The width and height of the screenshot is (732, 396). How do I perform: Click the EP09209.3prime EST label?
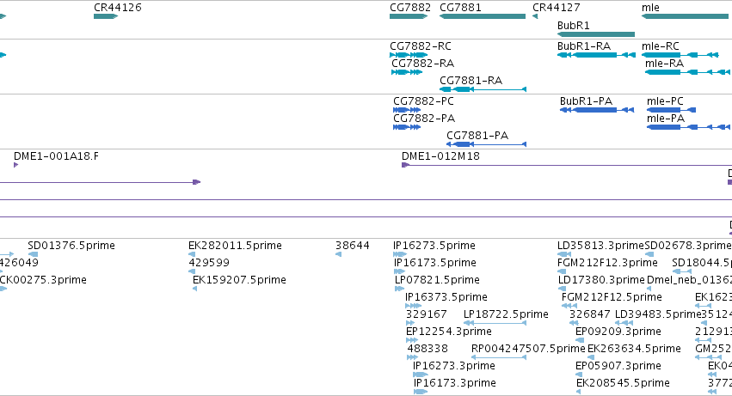618,332
